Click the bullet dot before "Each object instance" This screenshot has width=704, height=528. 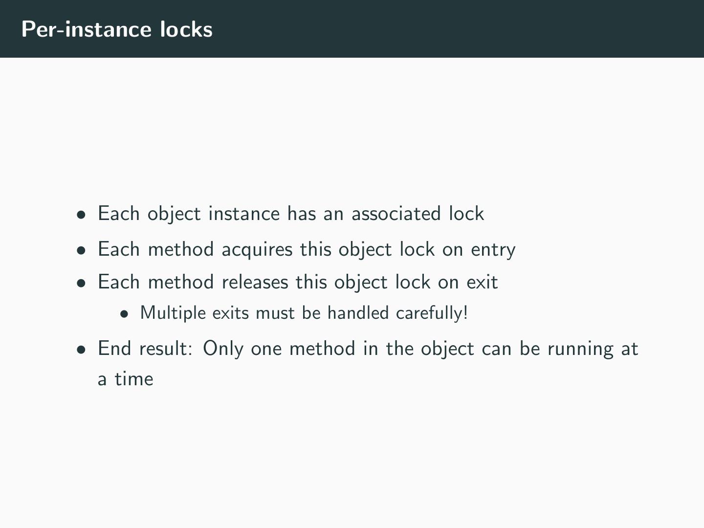coord(81,214)
